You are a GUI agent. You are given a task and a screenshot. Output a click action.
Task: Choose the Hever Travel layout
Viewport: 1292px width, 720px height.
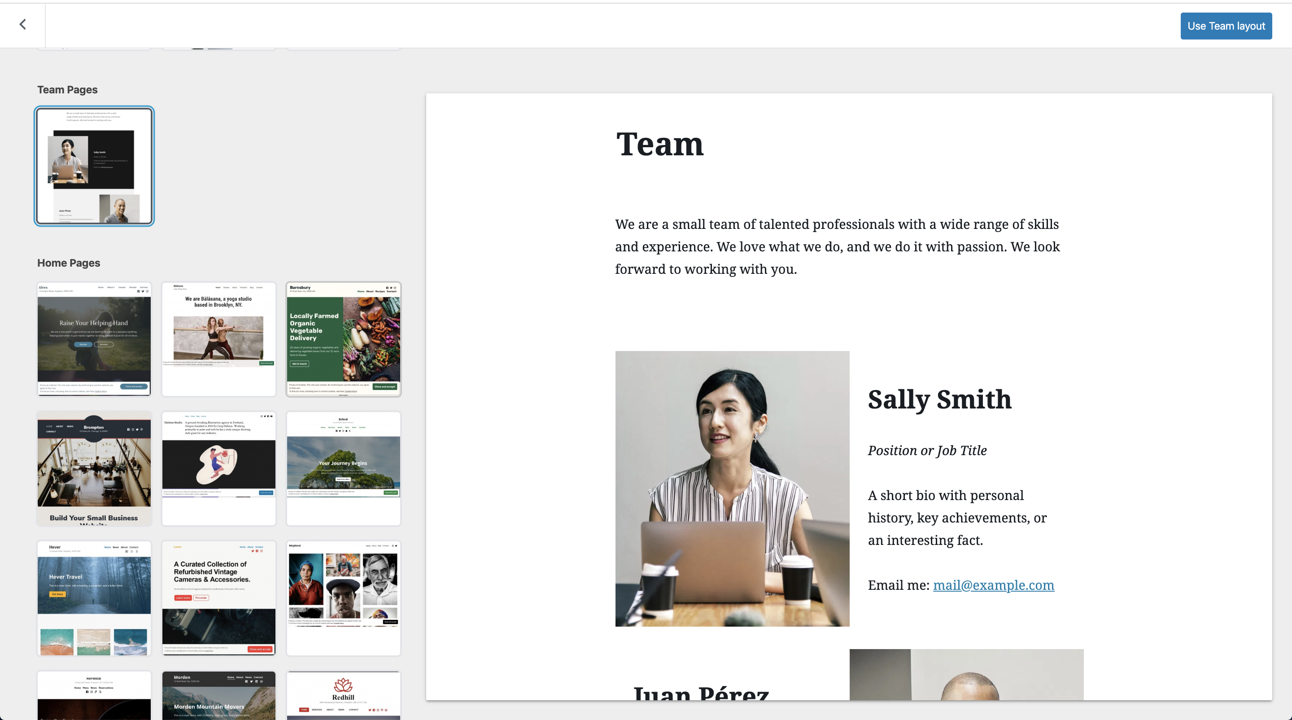click(94, 598)
